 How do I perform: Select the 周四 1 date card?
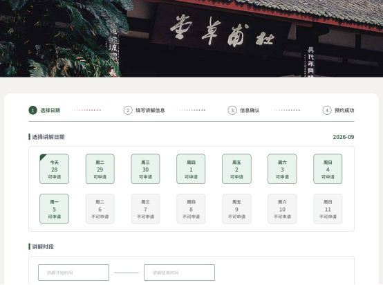click(x=191, y=169)
